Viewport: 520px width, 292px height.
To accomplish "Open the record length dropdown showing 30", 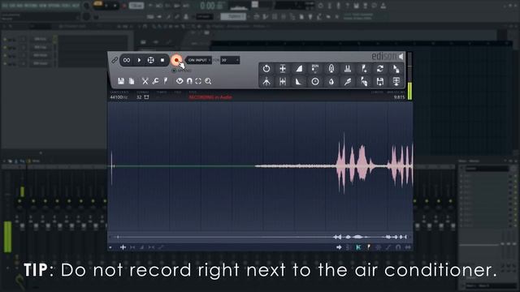I will 230,60.
